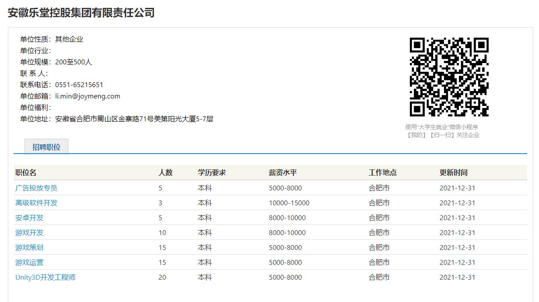Open the 游戏运营 job posting
Viewport: 539px width, 302px height.
pyautogui.click(x=29, y=263)
